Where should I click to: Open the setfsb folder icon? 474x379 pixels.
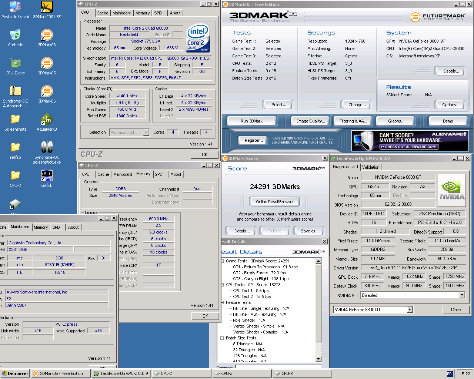coord(15,151)
